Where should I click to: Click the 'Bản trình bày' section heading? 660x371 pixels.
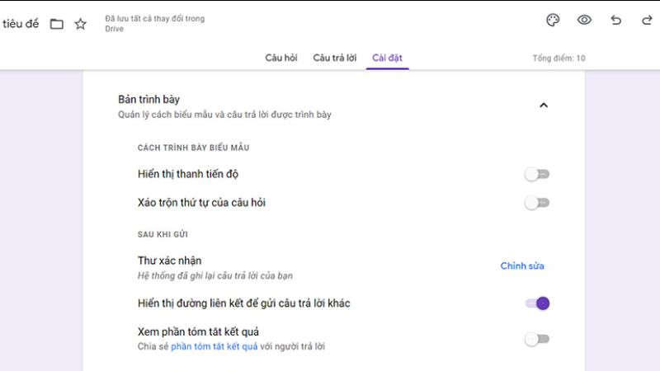(148, 100)
